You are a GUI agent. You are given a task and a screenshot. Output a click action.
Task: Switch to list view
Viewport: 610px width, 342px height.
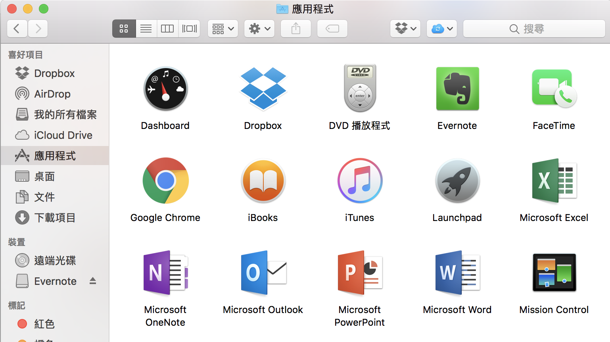[x=146, y=29]
